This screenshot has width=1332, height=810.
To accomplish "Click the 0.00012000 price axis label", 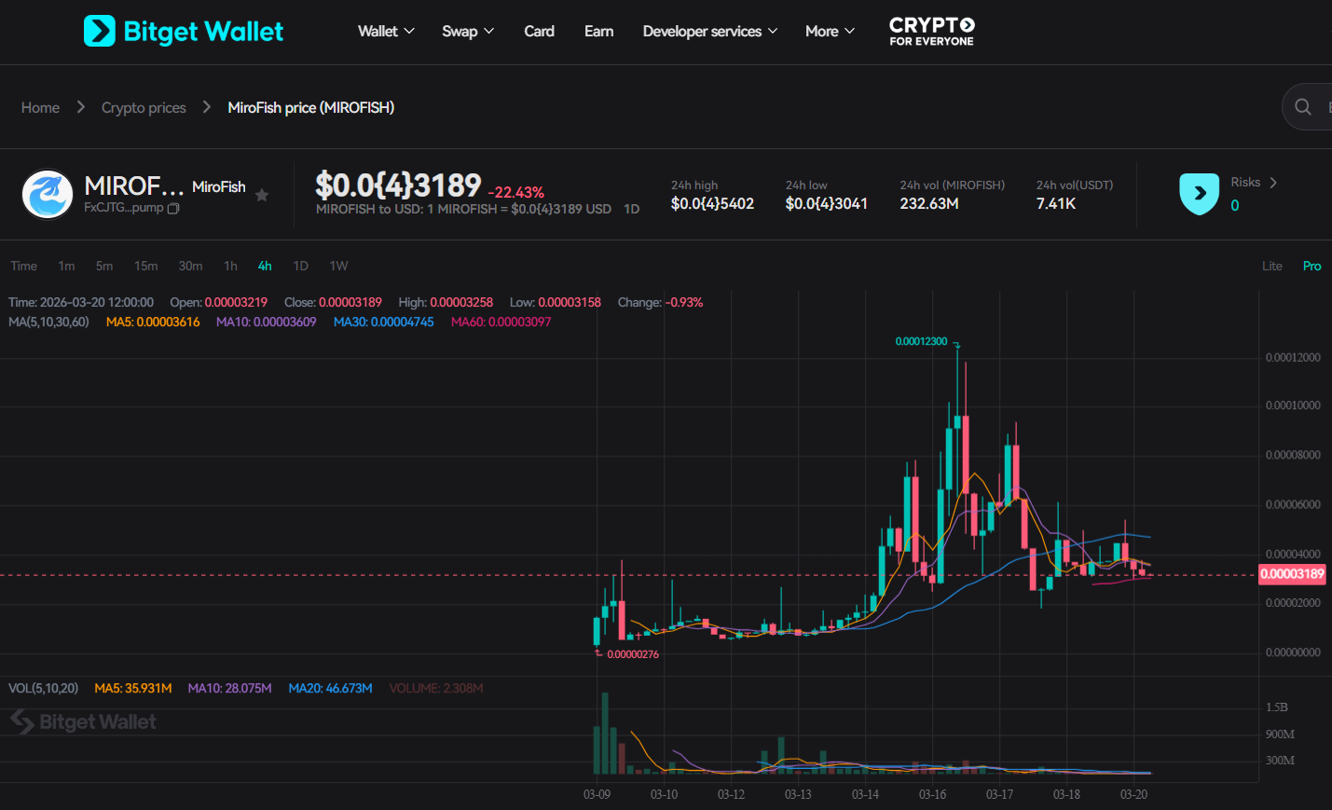I will click(x=1293, y=358).
